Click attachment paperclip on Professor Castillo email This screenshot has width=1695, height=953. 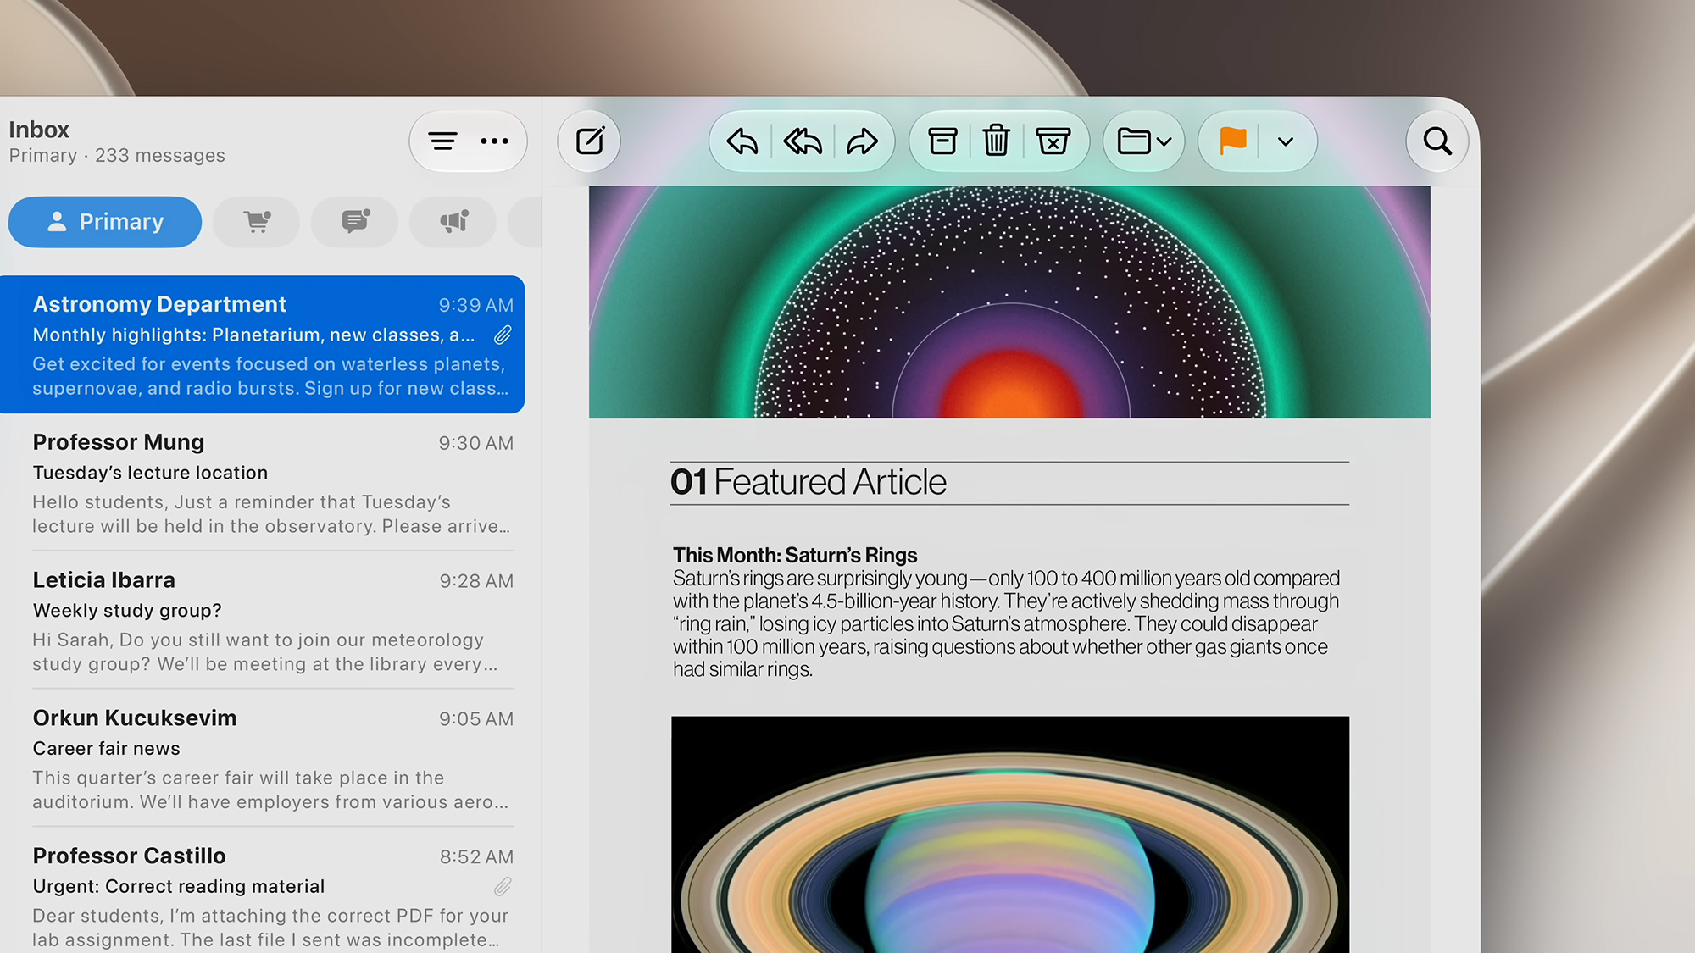coord(503,887)
